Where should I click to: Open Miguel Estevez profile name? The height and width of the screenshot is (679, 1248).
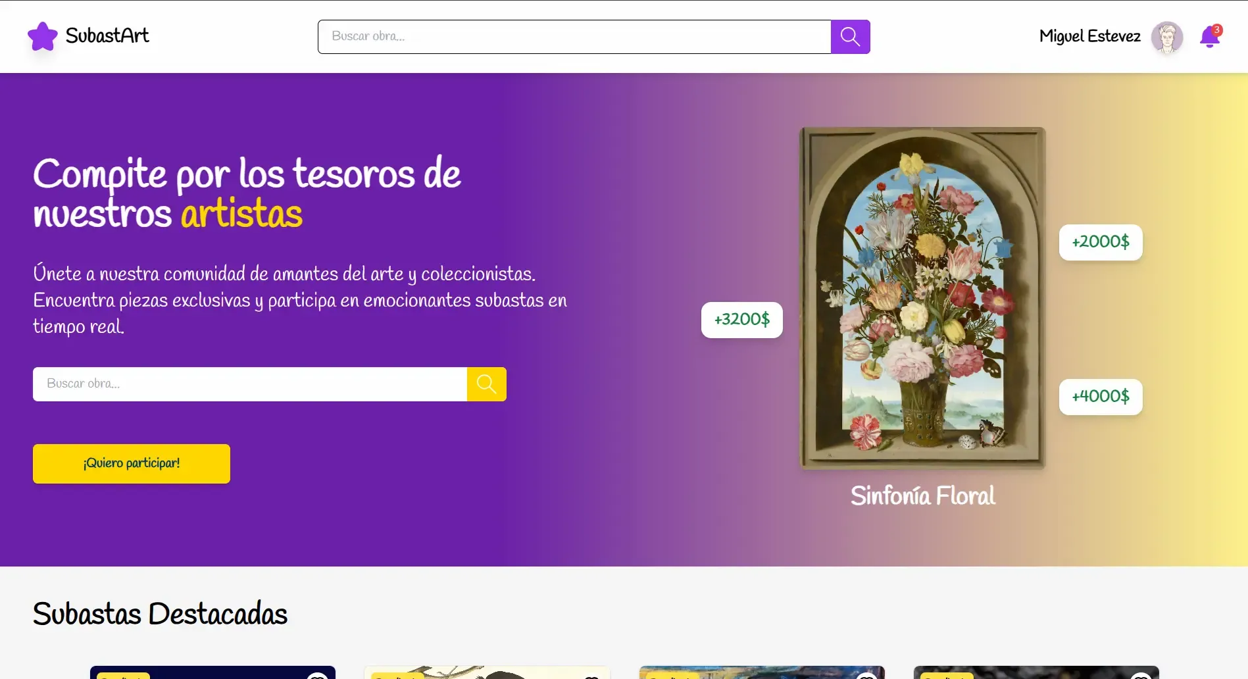point(1089,36)
